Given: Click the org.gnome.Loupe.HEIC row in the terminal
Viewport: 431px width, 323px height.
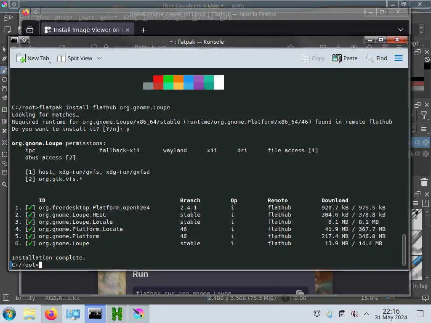Looking at the screenshot, I should pyautogui.click(x=200, y=215).
